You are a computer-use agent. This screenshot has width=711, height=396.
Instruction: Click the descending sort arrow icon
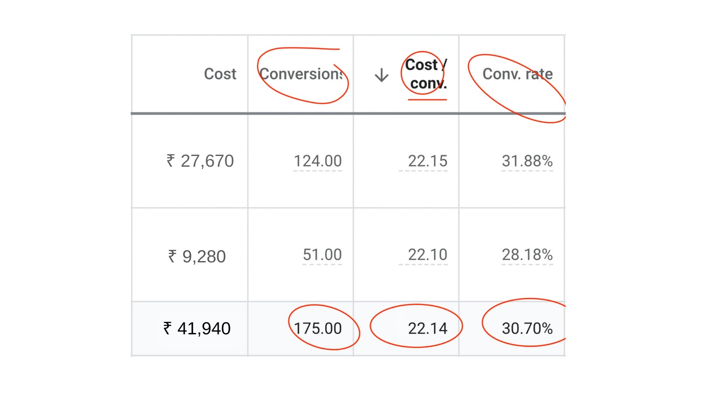(381, 75)
